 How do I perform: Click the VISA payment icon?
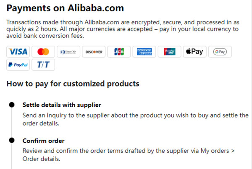tap(18, 52)
